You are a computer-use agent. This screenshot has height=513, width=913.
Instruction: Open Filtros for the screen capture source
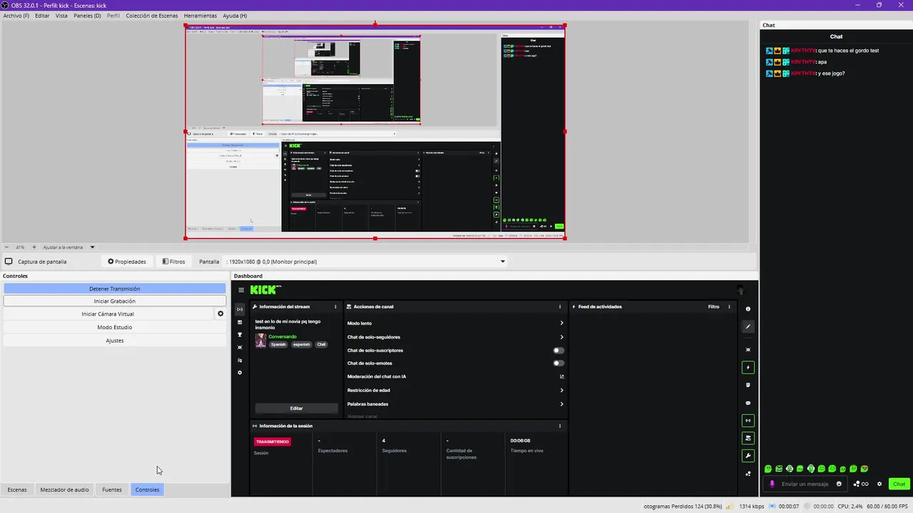click(x=173, y=261)
